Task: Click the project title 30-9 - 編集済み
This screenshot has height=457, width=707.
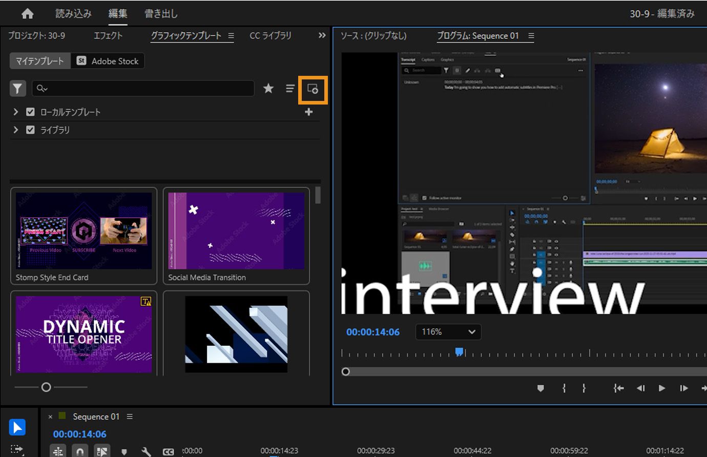Action: coord(662,14)
